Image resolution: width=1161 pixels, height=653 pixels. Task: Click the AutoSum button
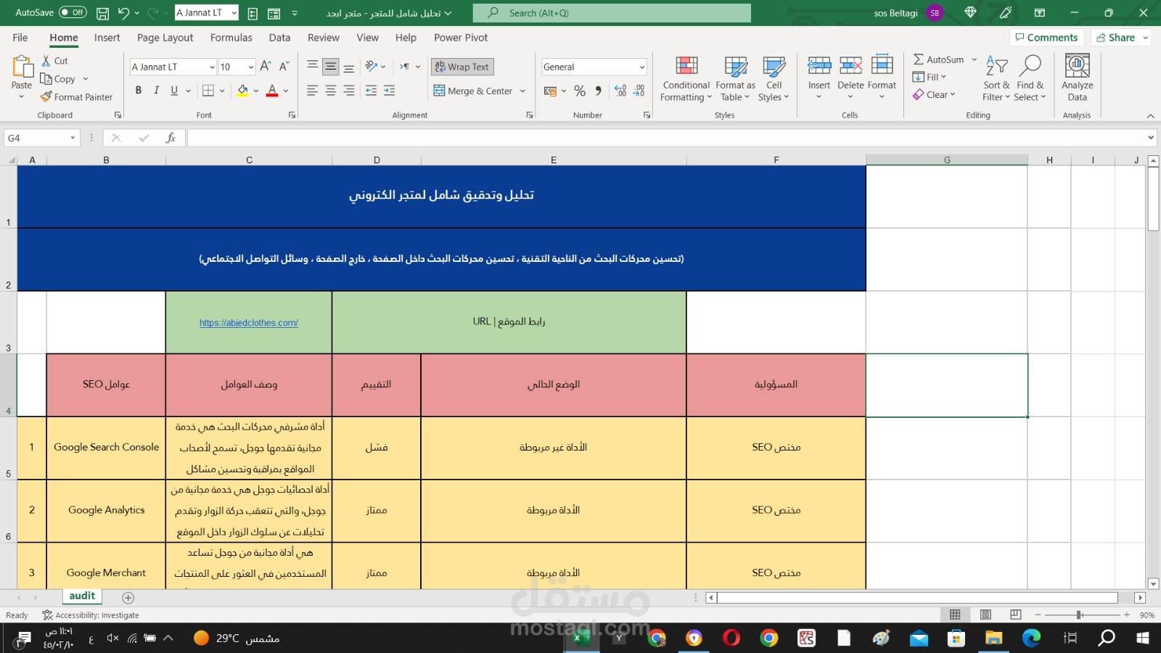(x=938, y=59)
